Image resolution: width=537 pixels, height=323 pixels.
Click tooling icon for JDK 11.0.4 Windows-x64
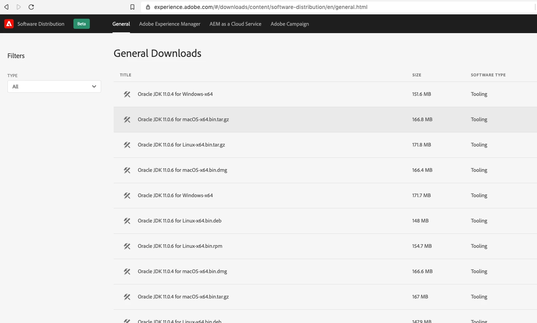[x=127, y=94]
